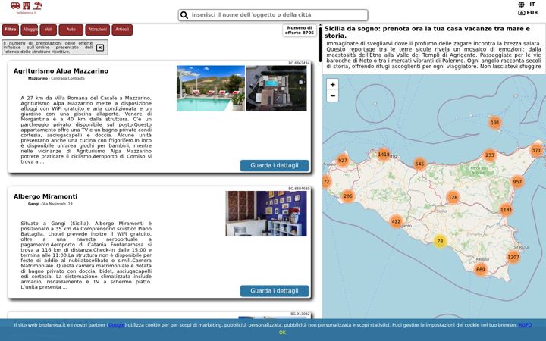Open Agriturismo Alpa Mazzarino pool photo

click(x=211, y=89)
